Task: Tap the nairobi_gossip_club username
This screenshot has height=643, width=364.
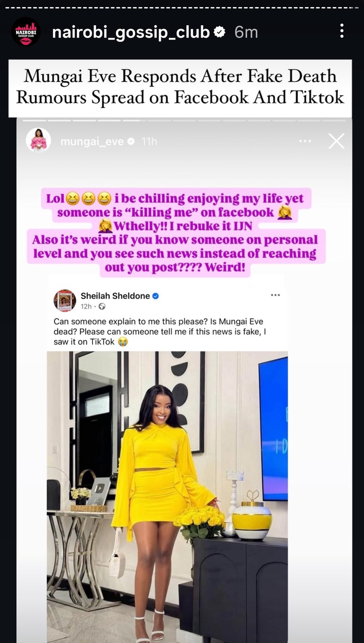Action: pyautogui.click(x=131, y=32)
